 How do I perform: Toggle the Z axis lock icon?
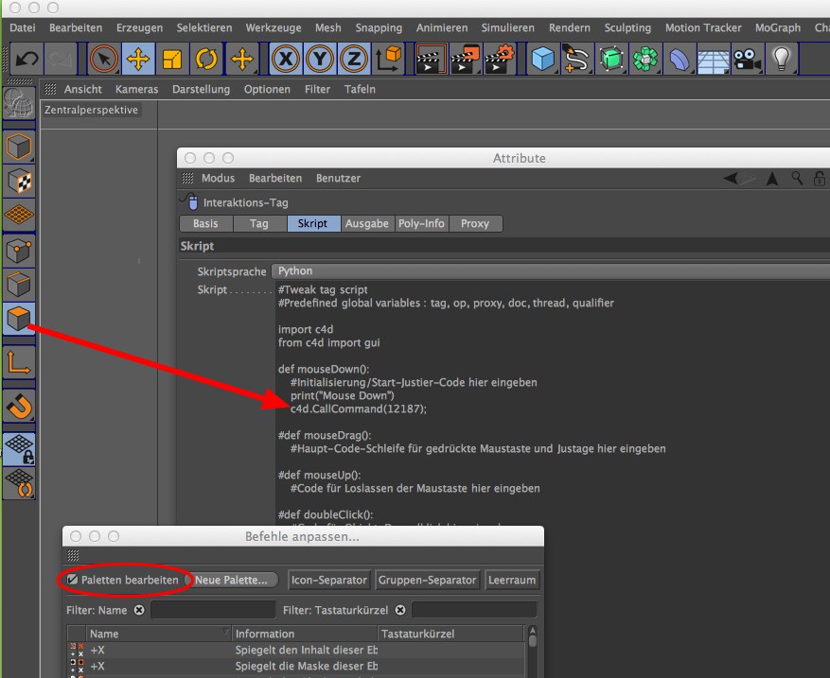click(x=354, y=61)
